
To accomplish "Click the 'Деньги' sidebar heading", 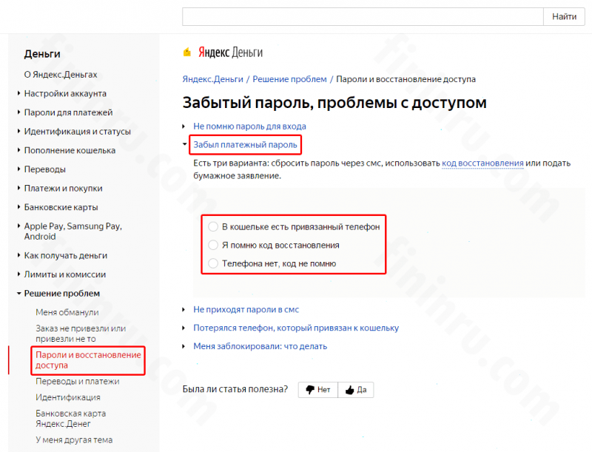I will [x=42, y=54].
